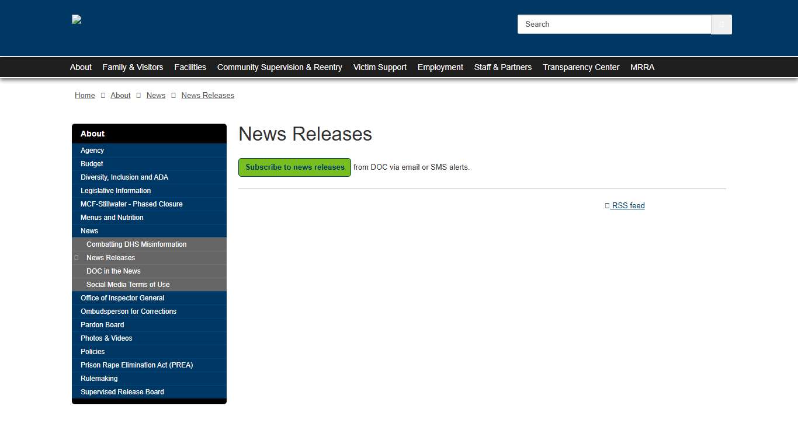Click the marker icon beside sidebar News Releases
Screen dimensions: 798x448
click(77, 257)
